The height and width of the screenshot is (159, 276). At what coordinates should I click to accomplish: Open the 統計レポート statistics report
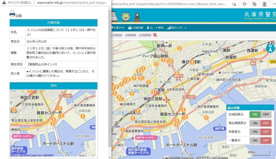177,28
